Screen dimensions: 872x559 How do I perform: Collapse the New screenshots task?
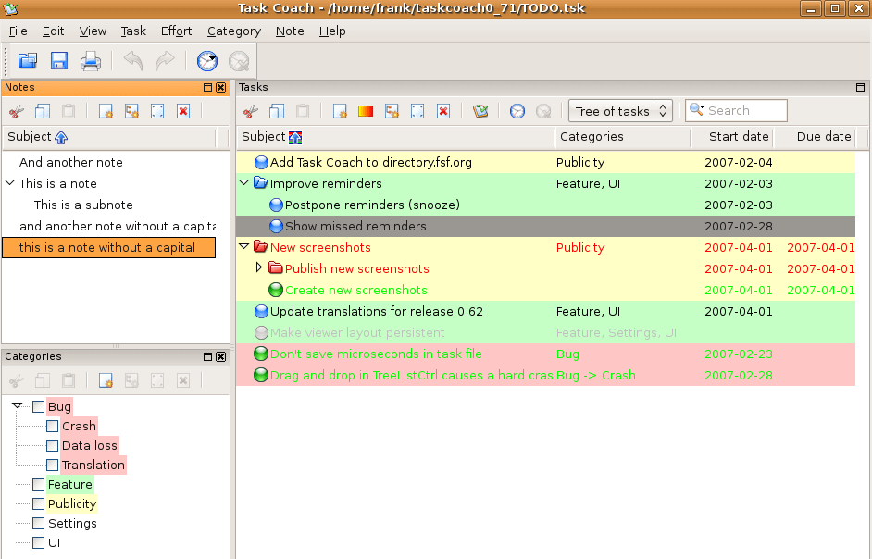tap(244, 246)
